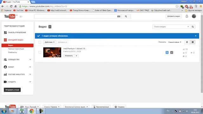The height and width of the screenshot is (114, 203).
Task: Click the Добавить видео button
Action: pyautogui.click(x=174, y=16)
